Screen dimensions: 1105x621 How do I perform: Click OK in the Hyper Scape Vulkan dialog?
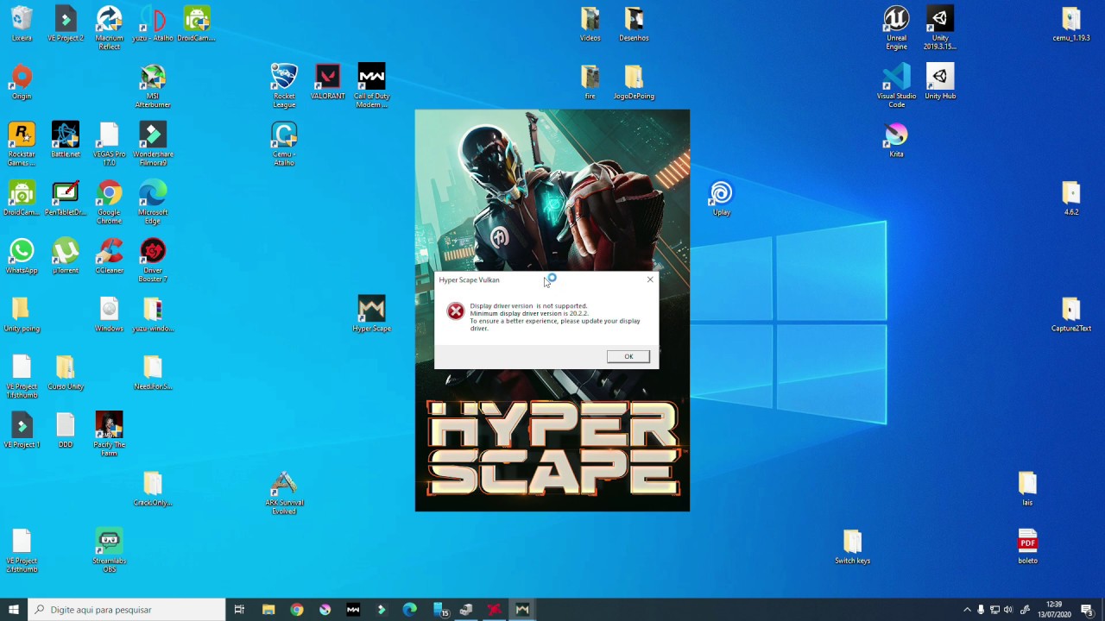click(628, 356)
